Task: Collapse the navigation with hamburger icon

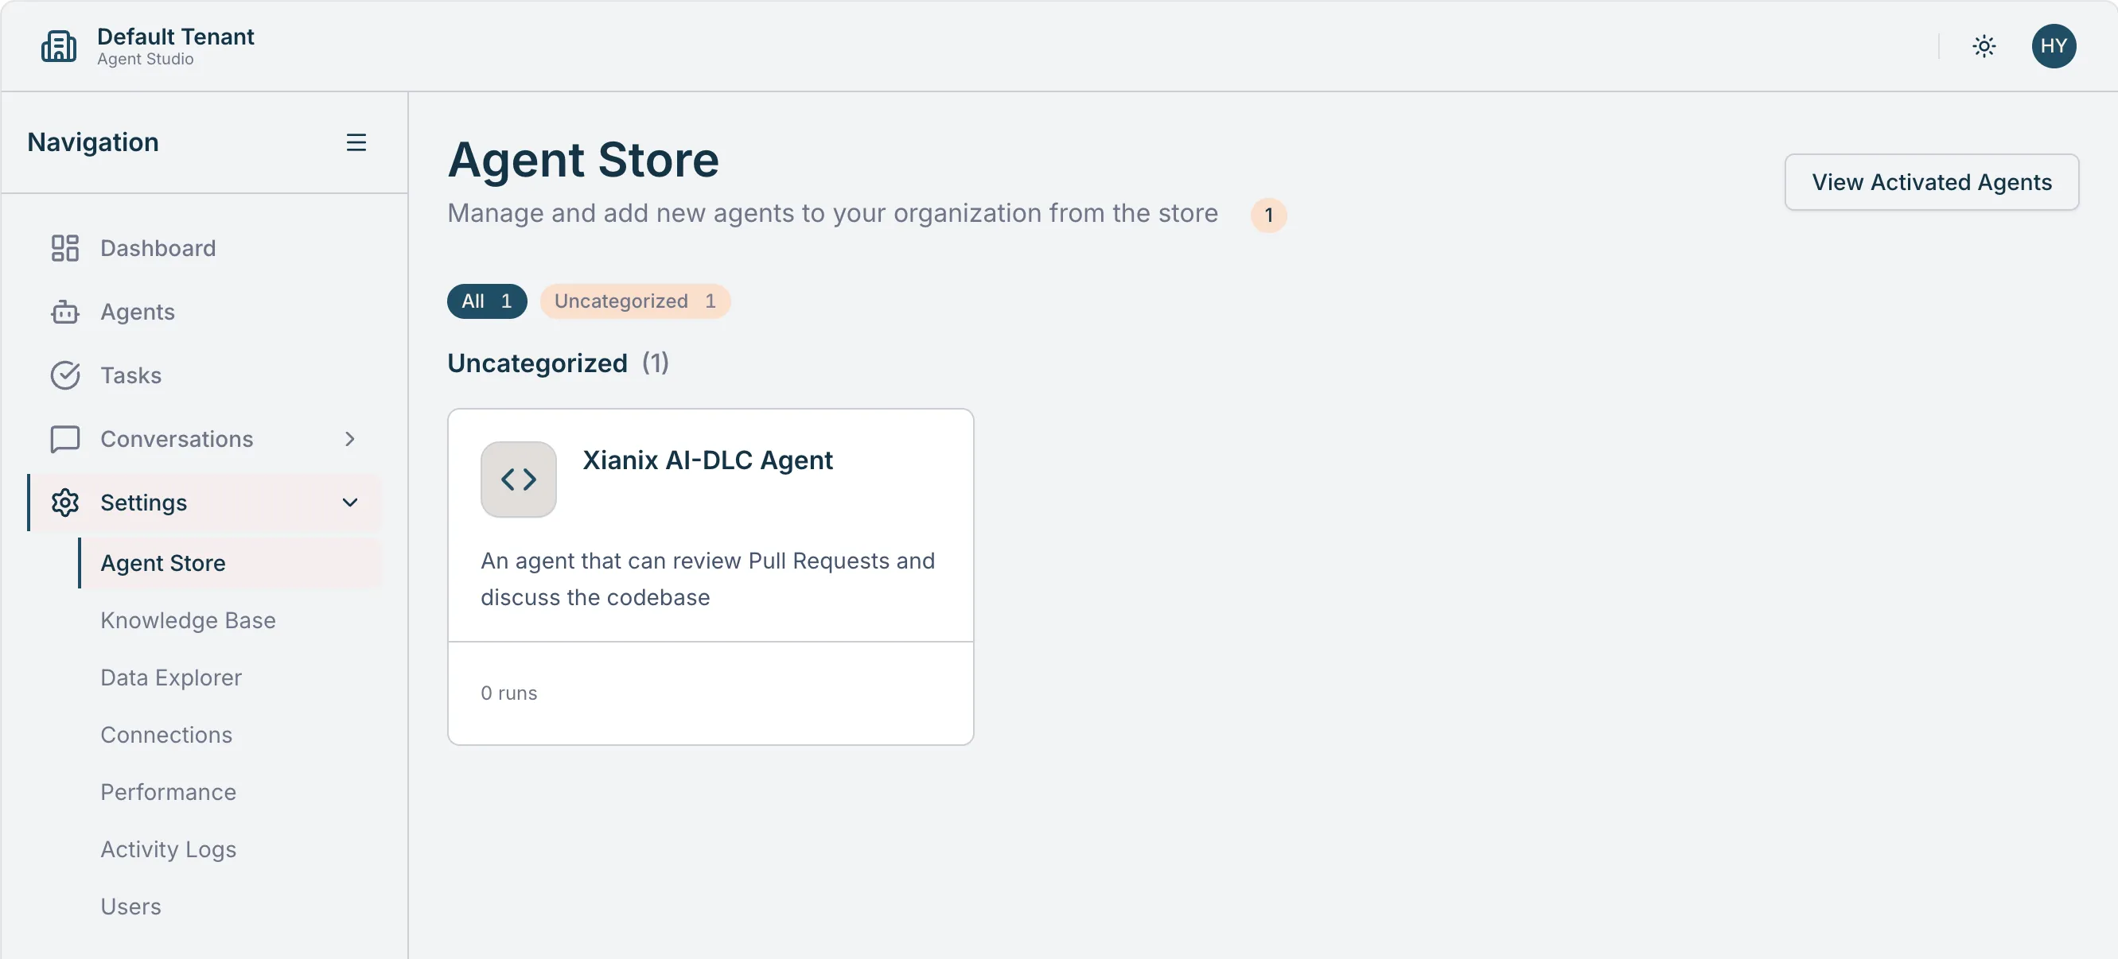Action: click(x=356, y=142)
